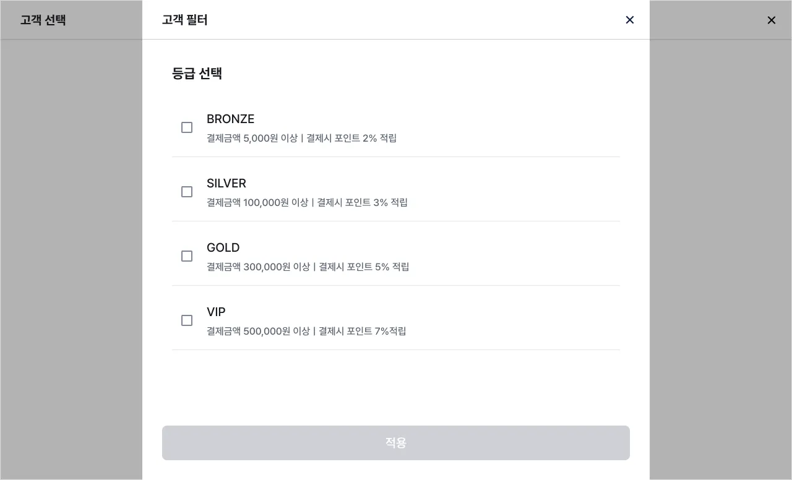Screen dimensions: 792x480
Task: Click the 결제금액 500,000원 이상 description
Action: coord(258,331)
